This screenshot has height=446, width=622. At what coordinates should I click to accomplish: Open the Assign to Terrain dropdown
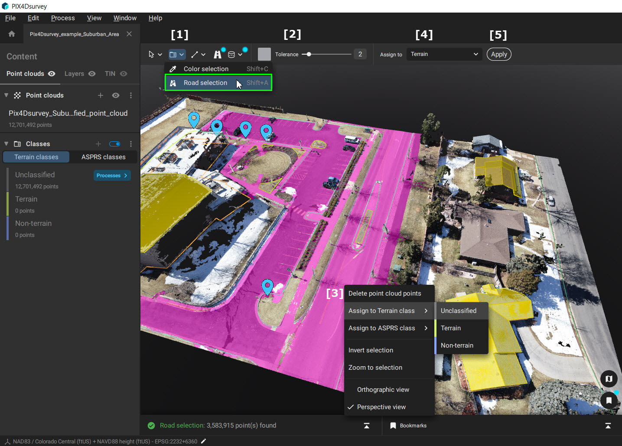(x=444, y=54)
